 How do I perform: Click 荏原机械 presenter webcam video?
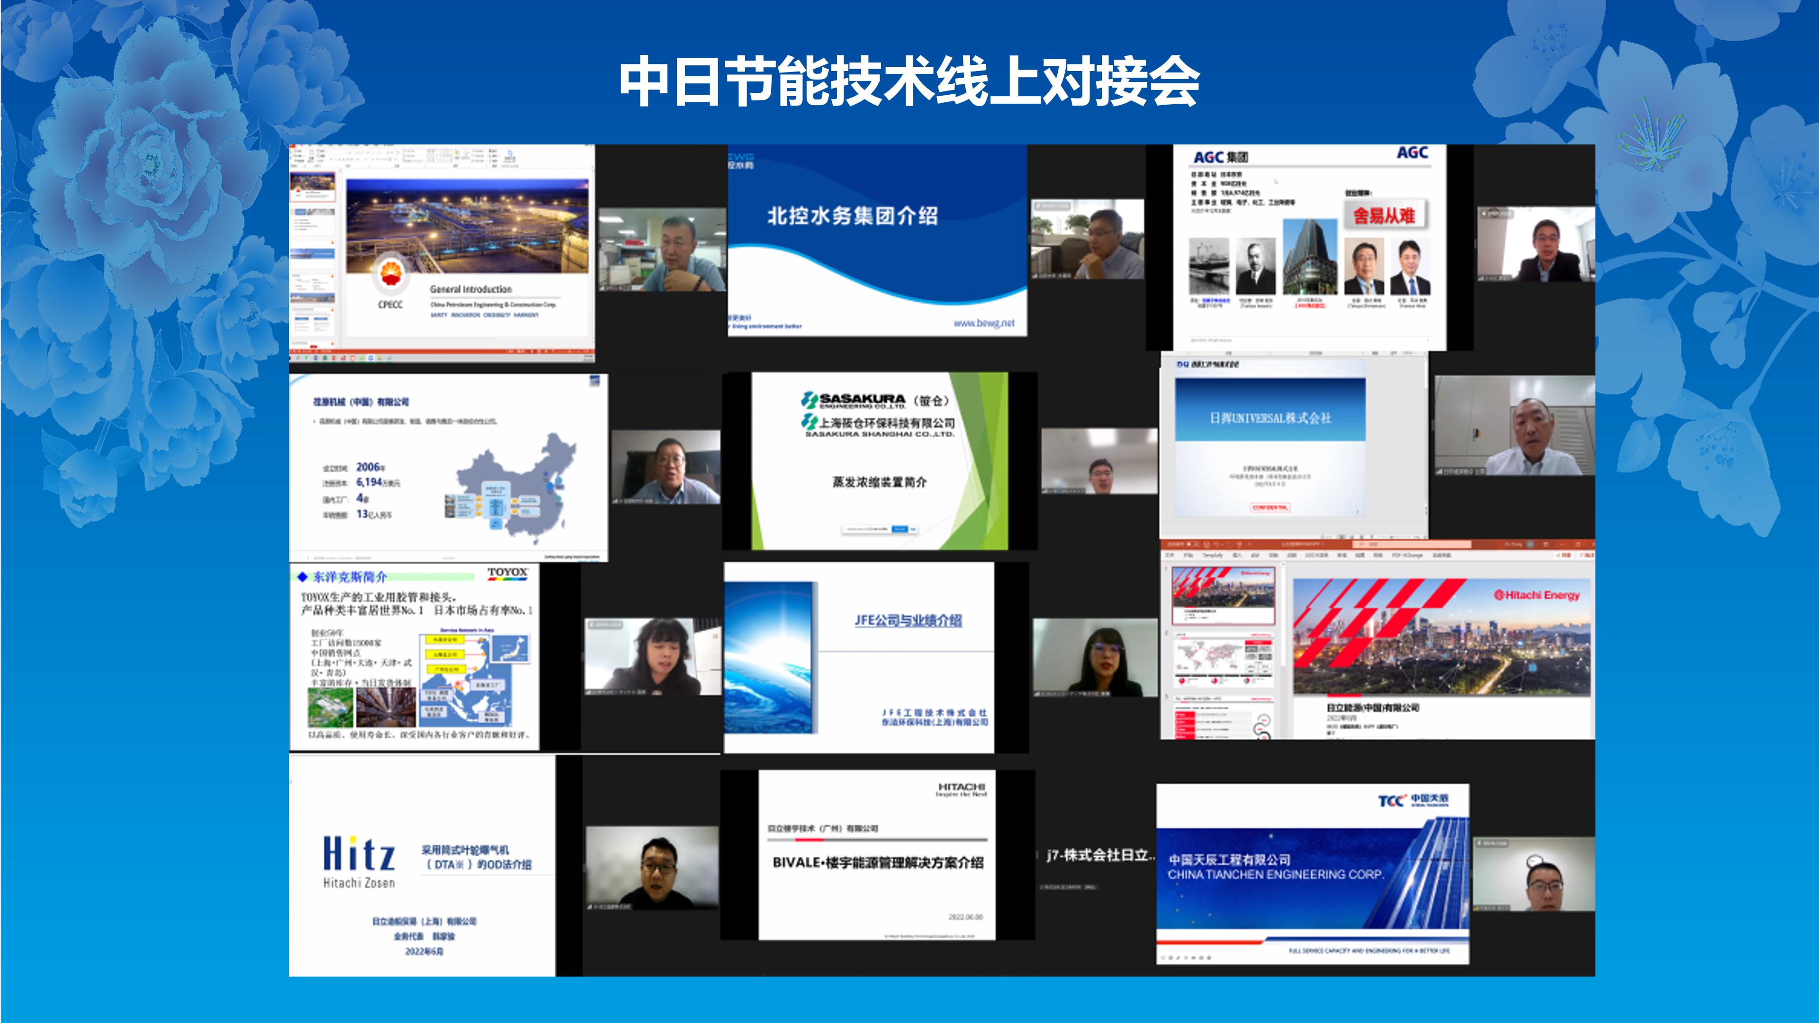[666, 467]
